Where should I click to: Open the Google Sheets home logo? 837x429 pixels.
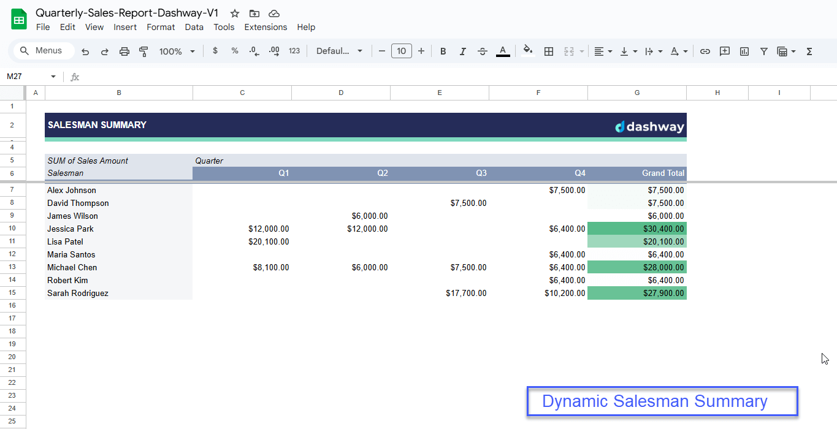19,20
